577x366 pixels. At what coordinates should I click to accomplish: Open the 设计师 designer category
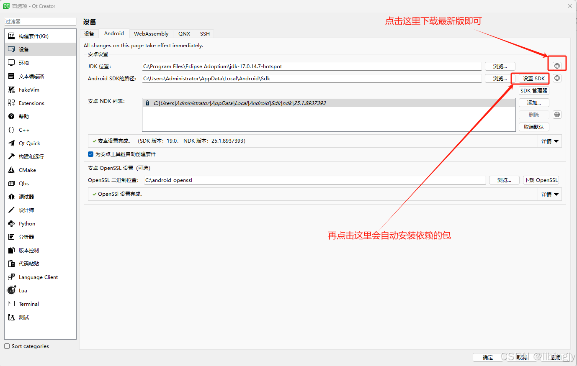point(40,210)
